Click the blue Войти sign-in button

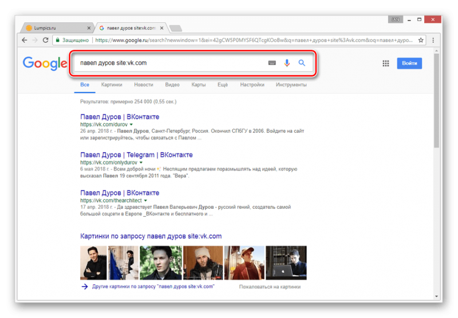[x=409, y=63]
